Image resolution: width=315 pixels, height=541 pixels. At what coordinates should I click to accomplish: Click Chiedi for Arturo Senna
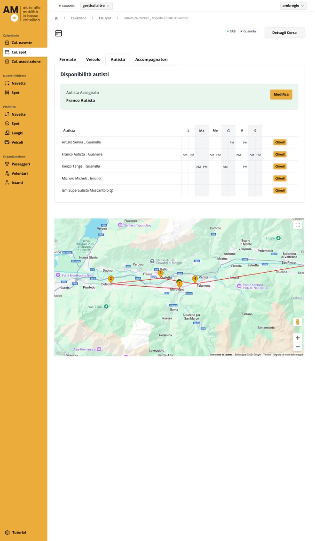click(280, 142)
